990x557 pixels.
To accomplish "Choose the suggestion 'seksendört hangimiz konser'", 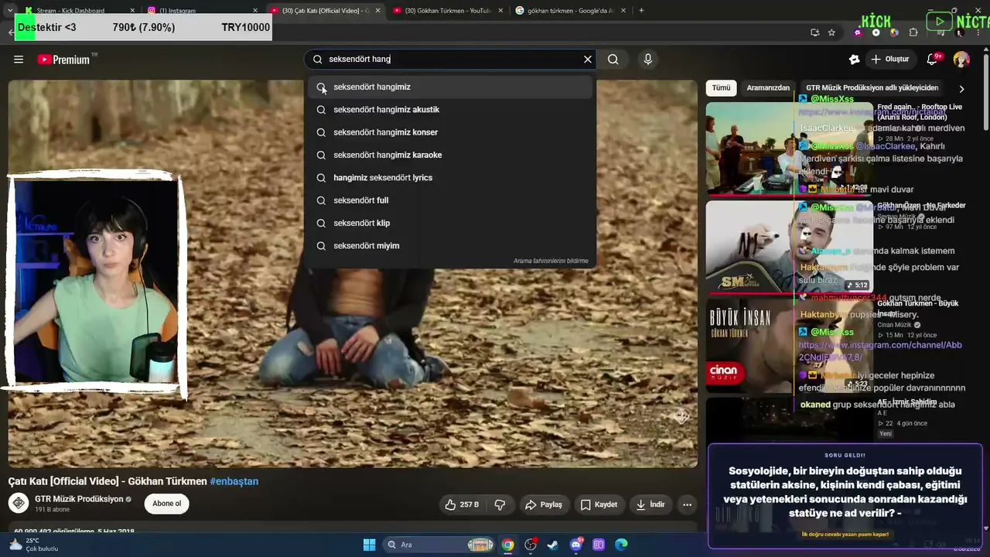I will [x=450, y=132].
